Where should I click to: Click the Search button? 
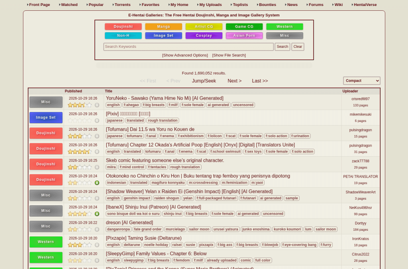282,47
